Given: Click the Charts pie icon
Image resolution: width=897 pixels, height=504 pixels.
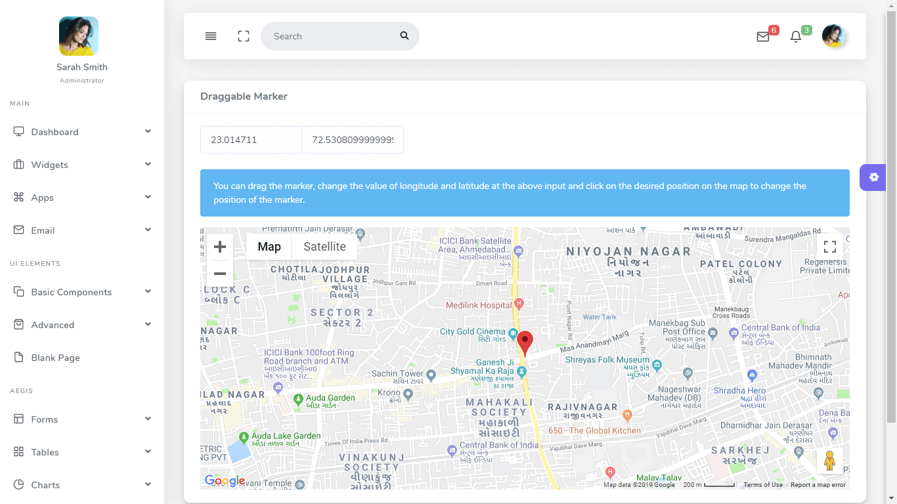Looking at the screenshot, I should (x=18, y=484).
